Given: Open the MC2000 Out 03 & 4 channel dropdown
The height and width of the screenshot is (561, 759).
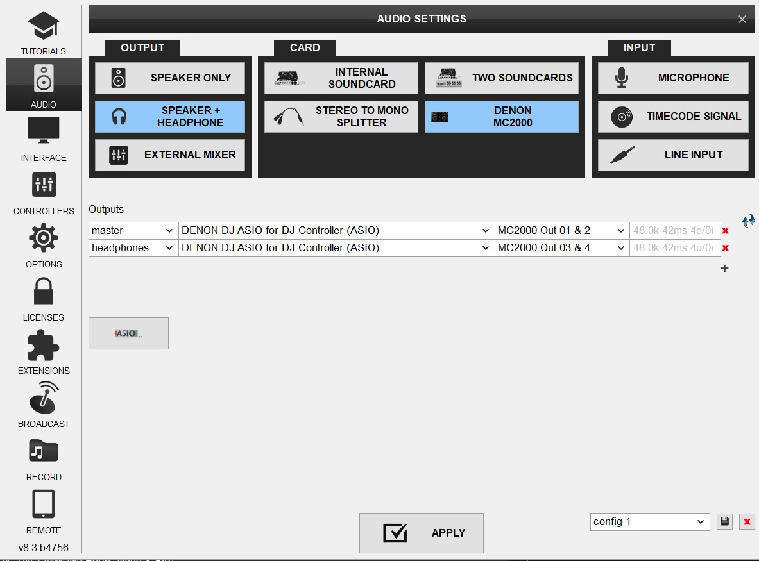Looking at the screenshot, I should 562,248.
